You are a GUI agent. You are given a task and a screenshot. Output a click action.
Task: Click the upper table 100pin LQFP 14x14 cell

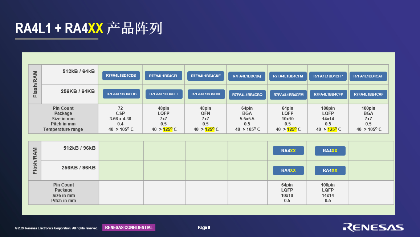tap(328, 118)
